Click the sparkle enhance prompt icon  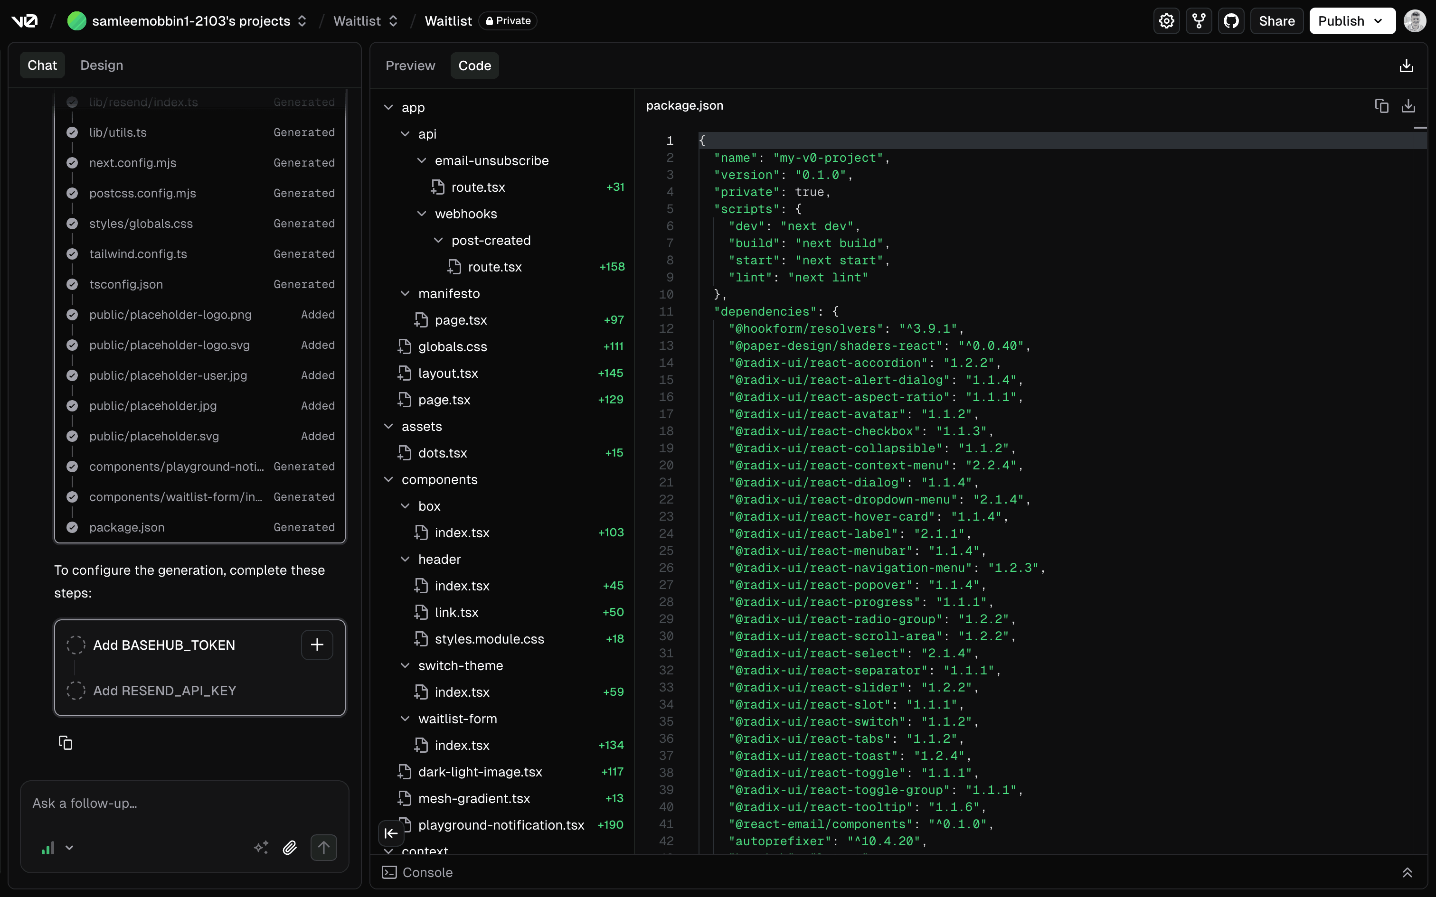click(x=261, y=848)
